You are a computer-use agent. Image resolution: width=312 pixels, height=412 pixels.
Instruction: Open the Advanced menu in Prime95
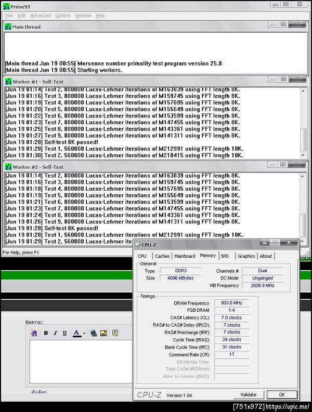(40, 16)
